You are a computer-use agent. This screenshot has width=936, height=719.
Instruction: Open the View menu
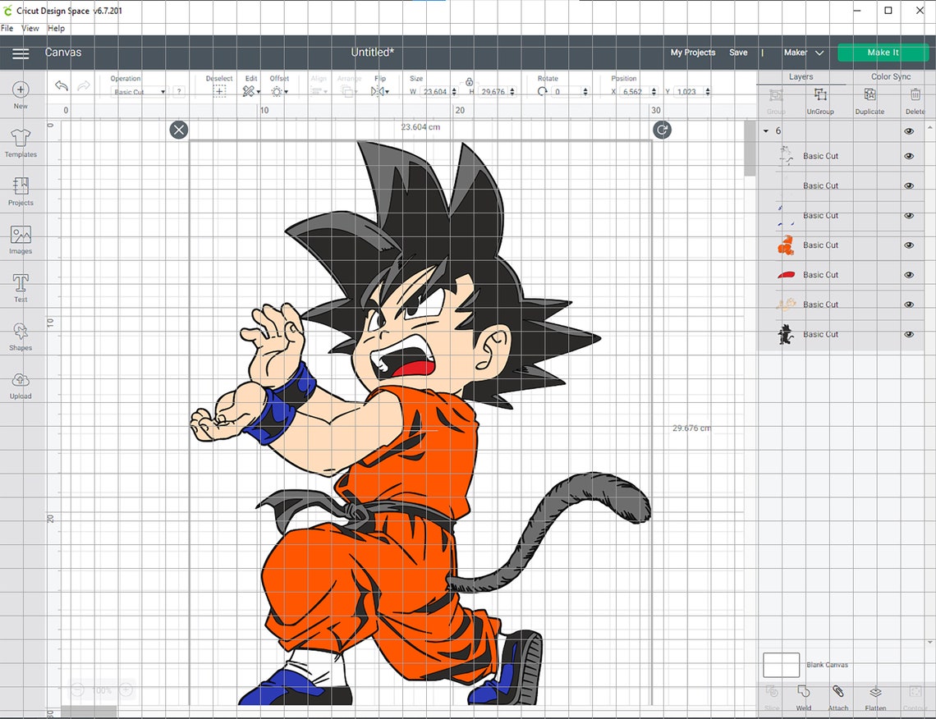(30, 27)
